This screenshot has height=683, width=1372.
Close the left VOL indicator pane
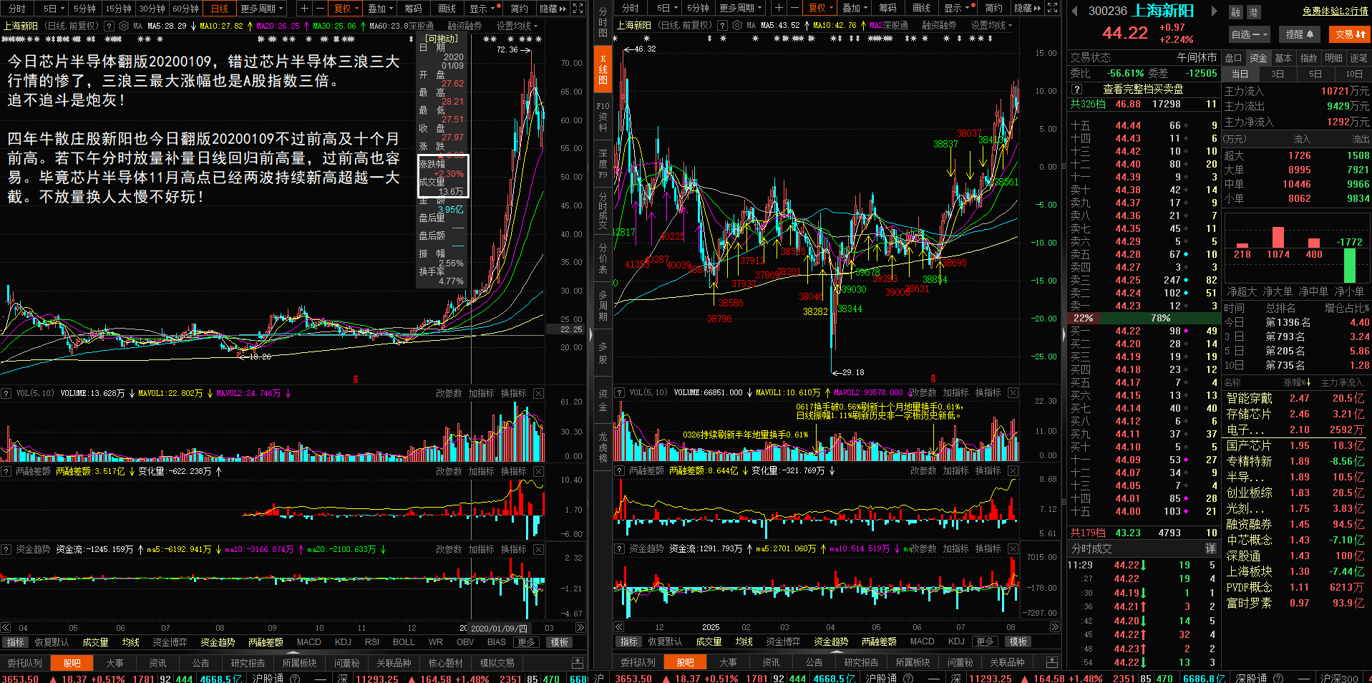(538, 393)
